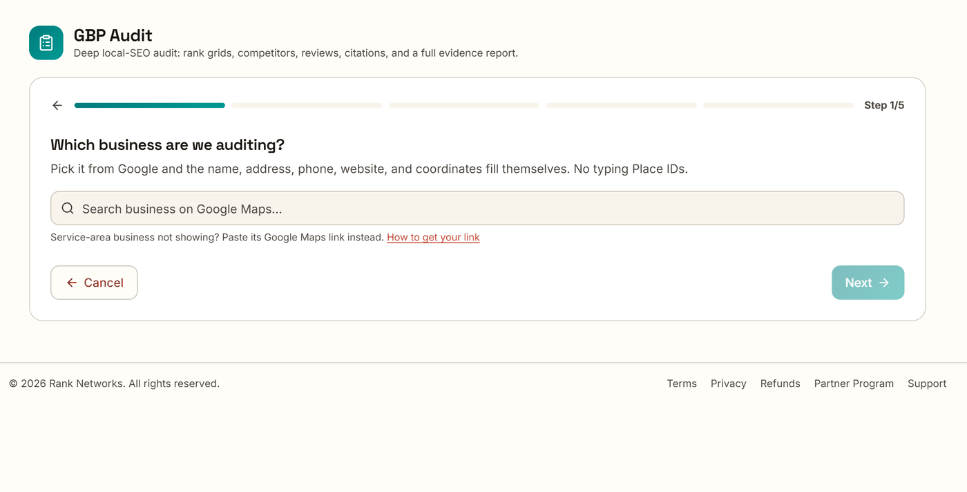Go back using the arrow beside progress bar
This screenshot has width=967, height=492.
point(57,105)
